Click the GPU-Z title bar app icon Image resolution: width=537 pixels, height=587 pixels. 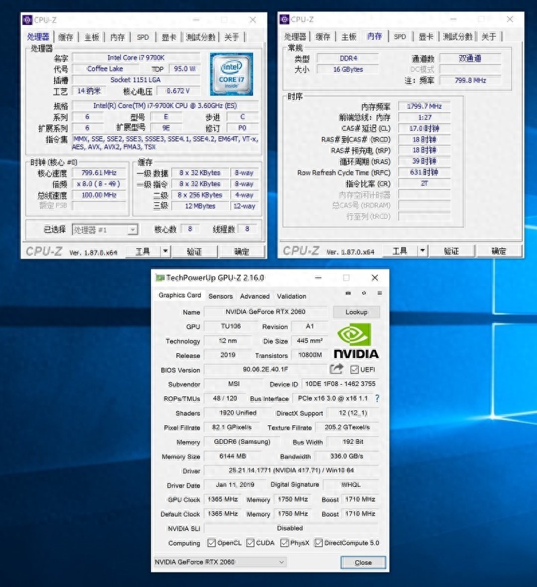pyautogui.click(x=160, y=277)
